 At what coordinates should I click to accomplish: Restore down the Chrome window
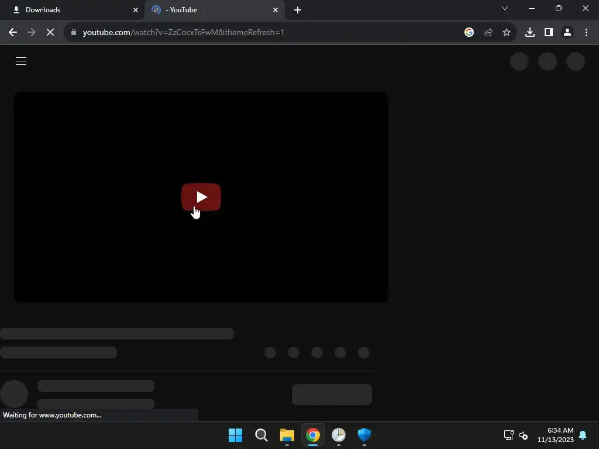pyautogui.click(x=559, y=8)
